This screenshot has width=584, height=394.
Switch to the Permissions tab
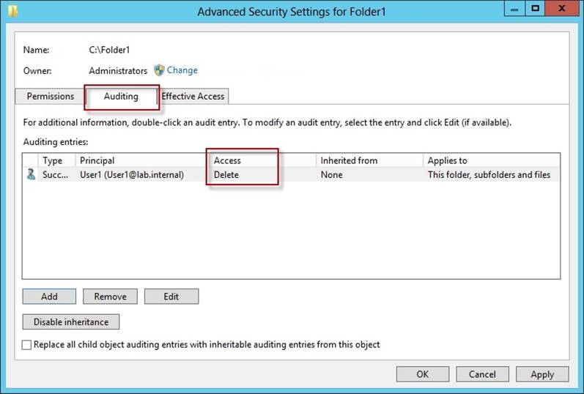click(x=51, y=96)
